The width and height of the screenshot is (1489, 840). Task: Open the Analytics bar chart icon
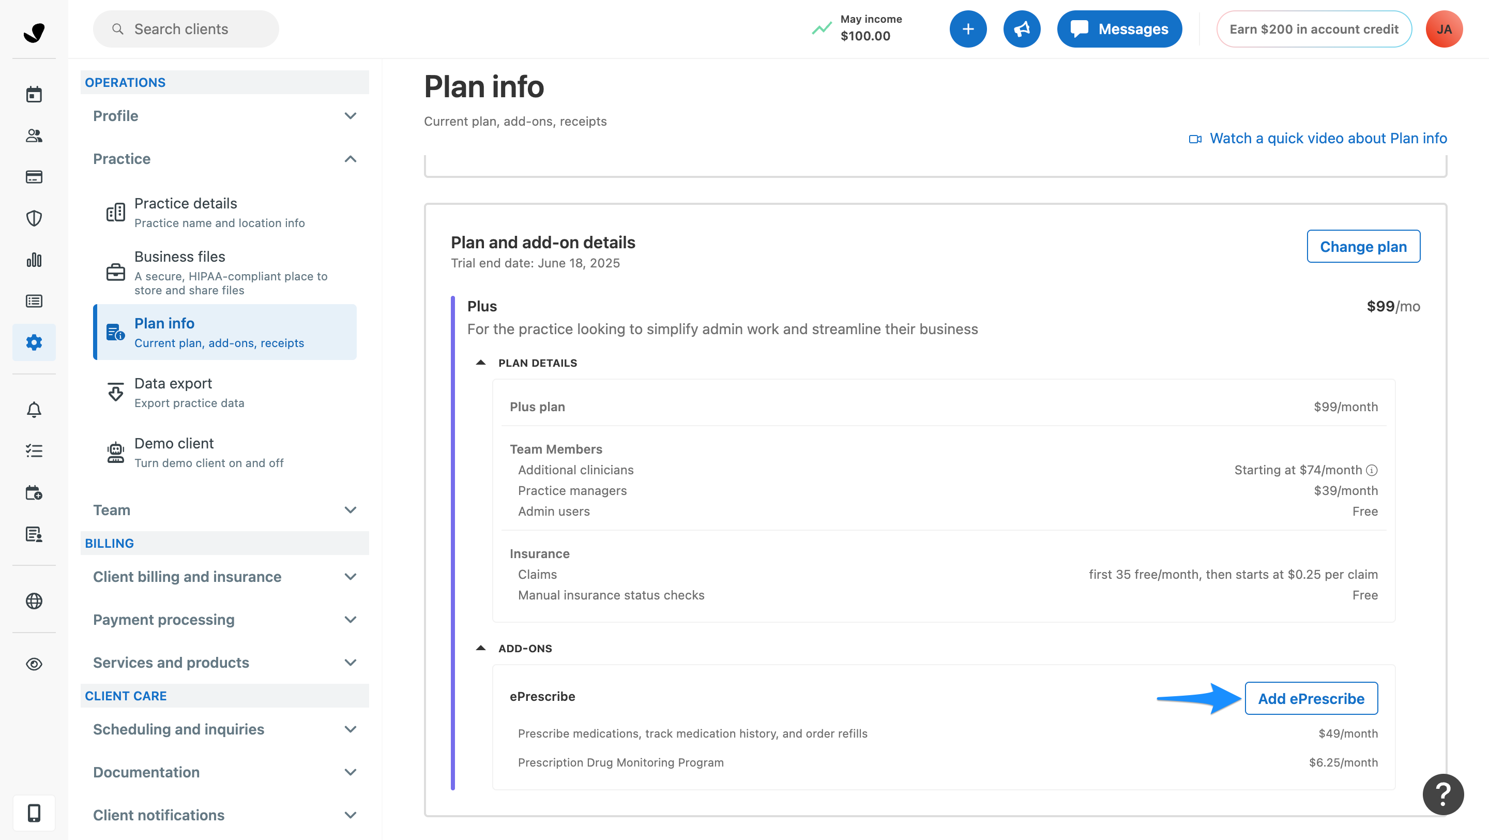[34, 260]
